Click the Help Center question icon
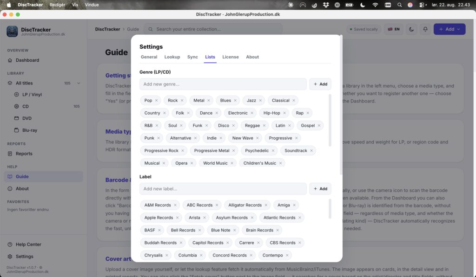The image size is (476, 277). coord(10,245)
